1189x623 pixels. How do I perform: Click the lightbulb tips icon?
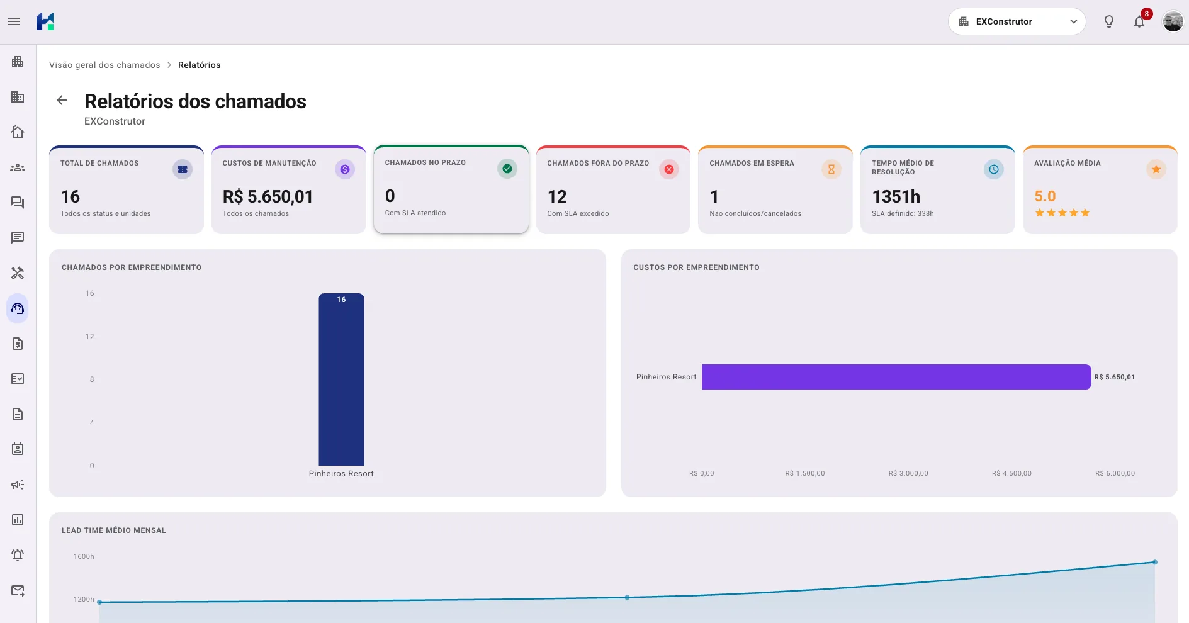coord(1108,21)
